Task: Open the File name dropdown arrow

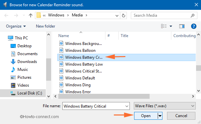Action: 127,106
